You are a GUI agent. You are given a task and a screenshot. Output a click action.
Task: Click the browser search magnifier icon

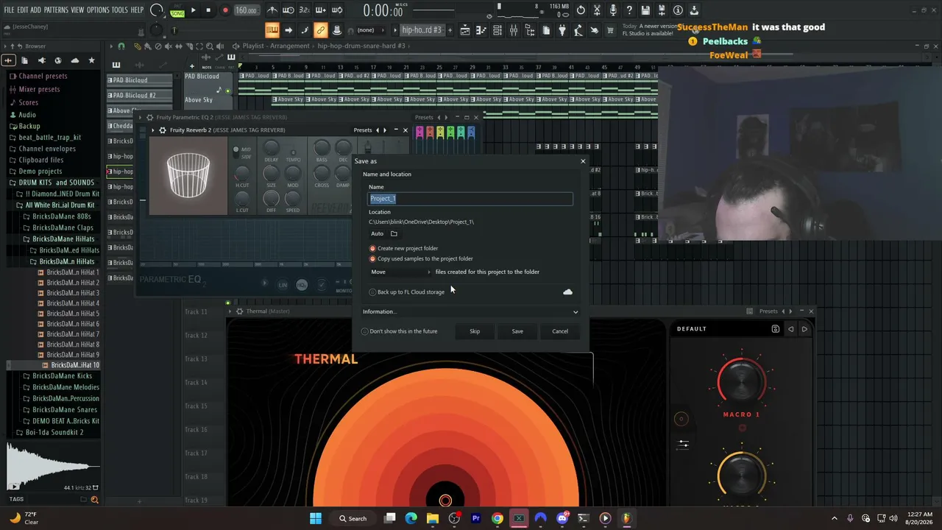[x=94, y=500]
